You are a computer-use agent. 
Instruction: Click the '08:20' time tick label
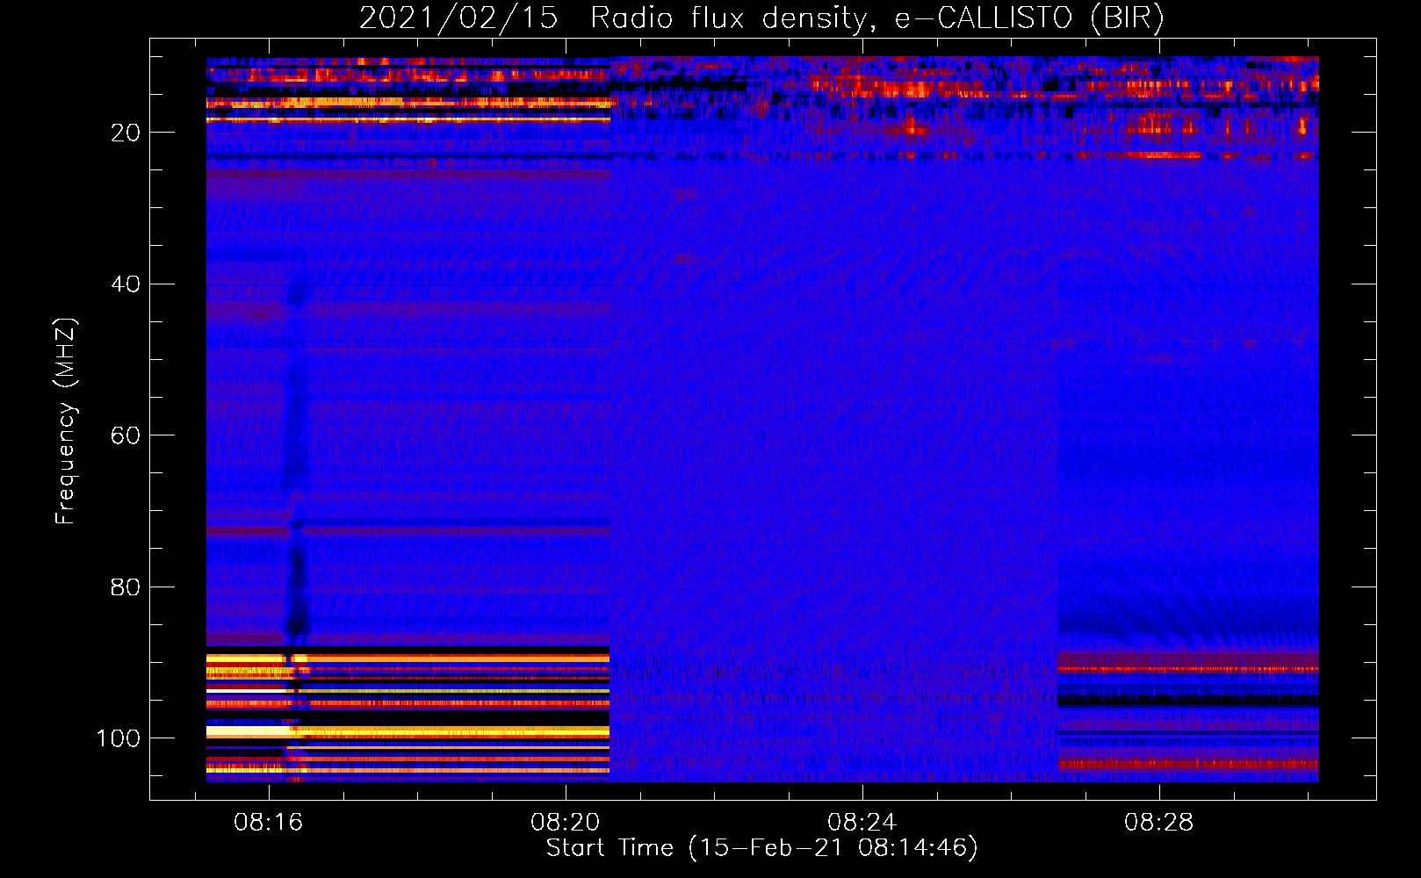565,822
